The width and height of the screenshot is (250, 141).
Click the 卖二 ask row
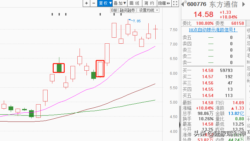pyautogui.click(x=213, y=56)
